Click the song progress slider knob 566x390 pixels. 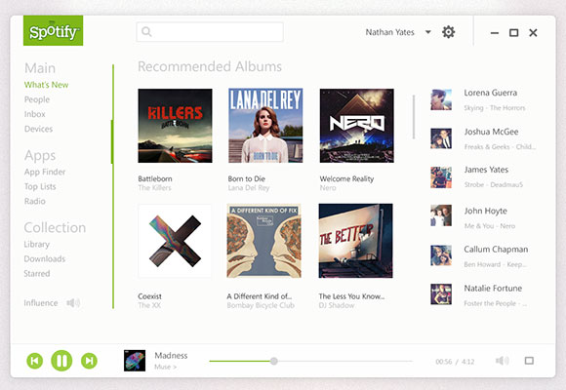tap(274, 361)
